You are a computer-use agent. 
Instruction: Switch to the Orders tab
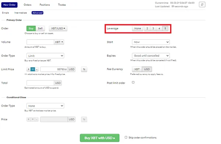[x=28, y=5]
